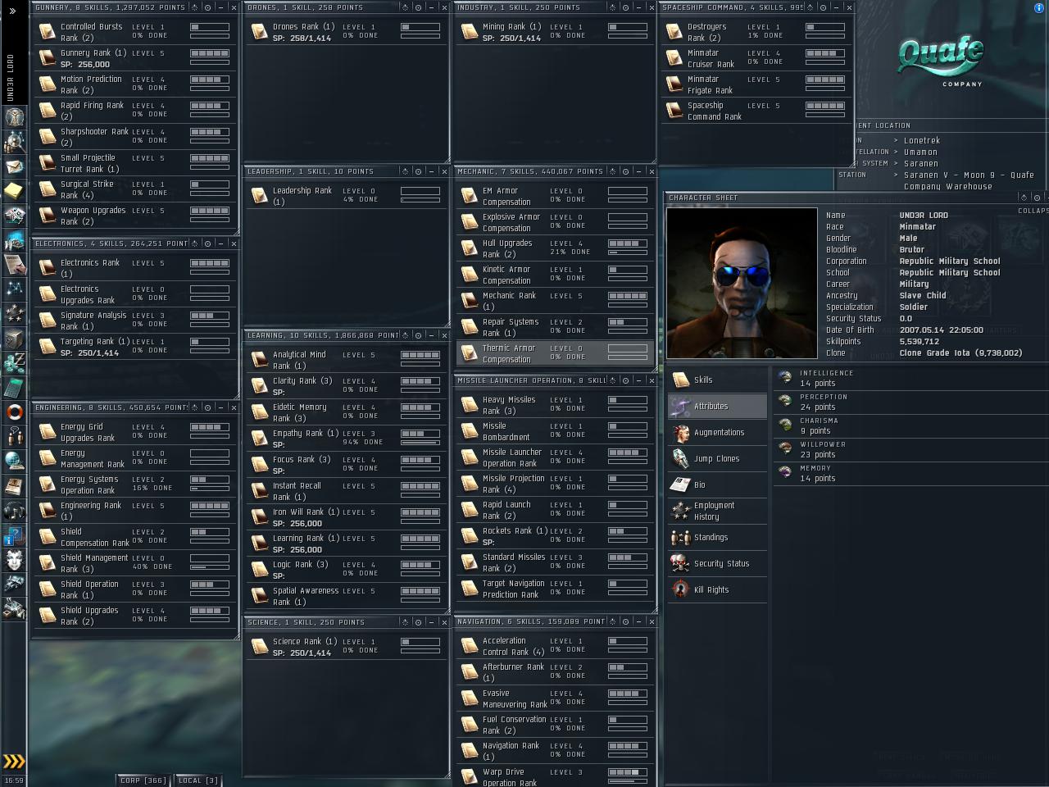
Task: Click the Mechanic Rank skill book icon
Action: point(470,301)
